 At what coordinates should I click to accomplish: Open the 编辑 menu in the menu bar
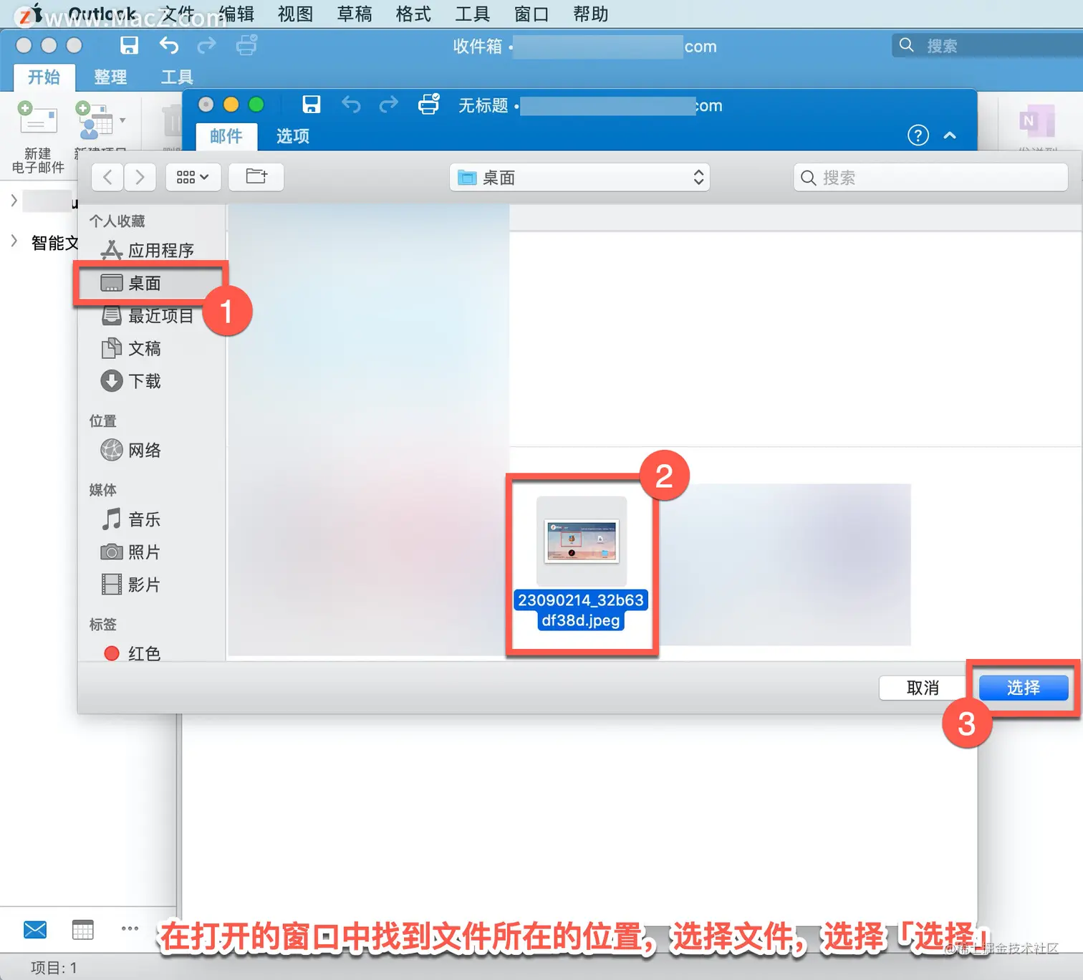pos(236,14)
